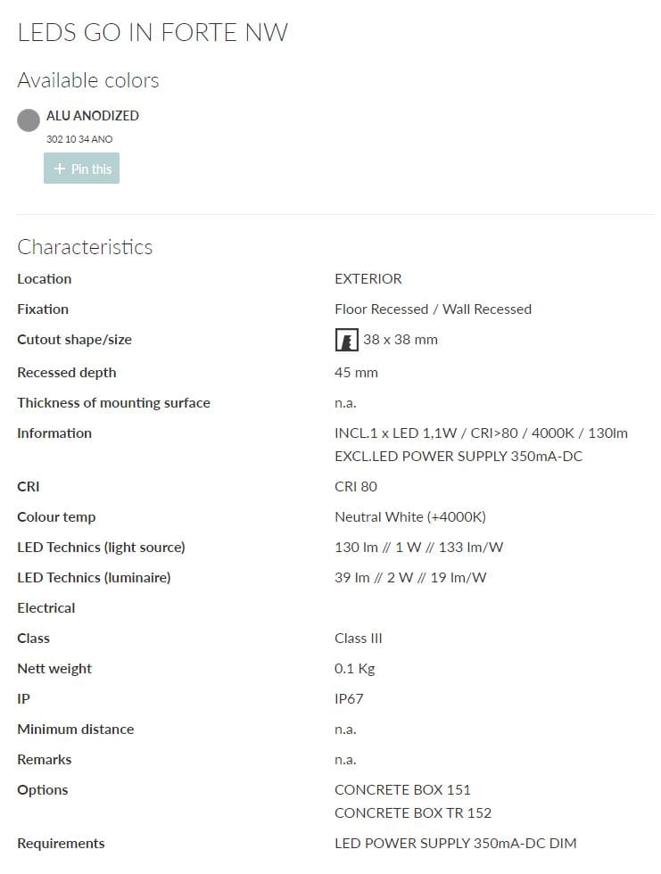Screen dimensions: 661x874
Task: Click the CRI 80 value
Action: (x=356, y=486)
